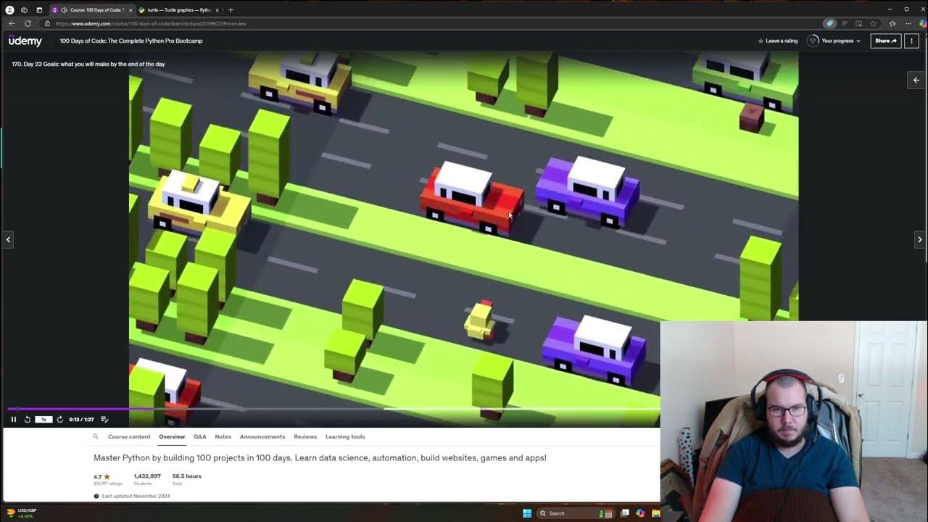Click the Udemy logo
The height and width of the screenshot is (522, 928).
tap(25, 41)
